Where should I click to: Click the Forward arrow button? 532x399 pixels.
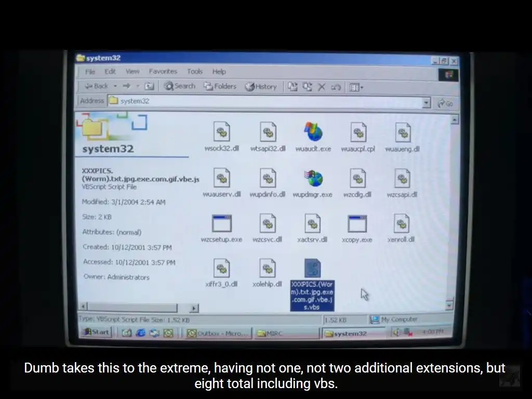click(x=127, y=86)
